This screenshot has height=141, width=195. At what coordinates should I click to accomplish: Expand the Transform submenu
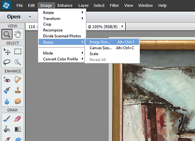(62, 19)
